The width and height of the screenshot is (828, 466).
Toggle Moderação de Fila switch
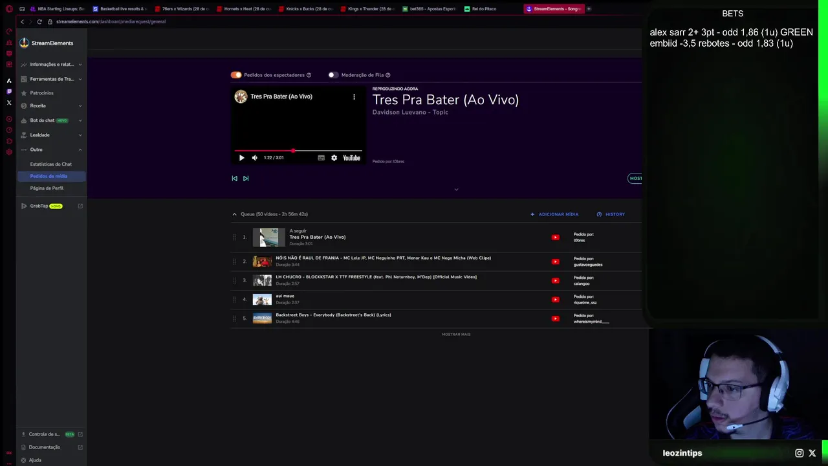click(x=332, y=75)
